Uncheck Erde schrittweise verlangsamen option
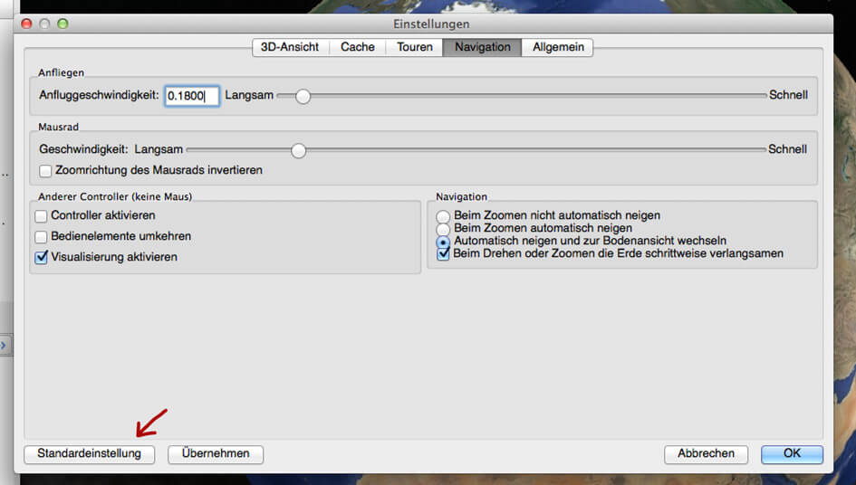This screenshot has width=856, height=485. pos(443,253)
